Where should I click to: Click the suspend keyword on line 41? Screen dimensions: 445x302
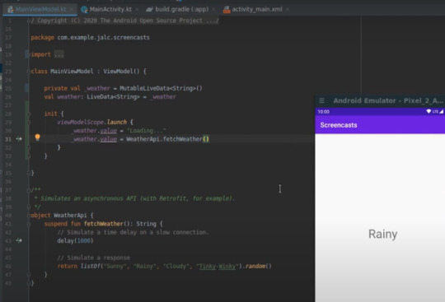pos(56,224)
